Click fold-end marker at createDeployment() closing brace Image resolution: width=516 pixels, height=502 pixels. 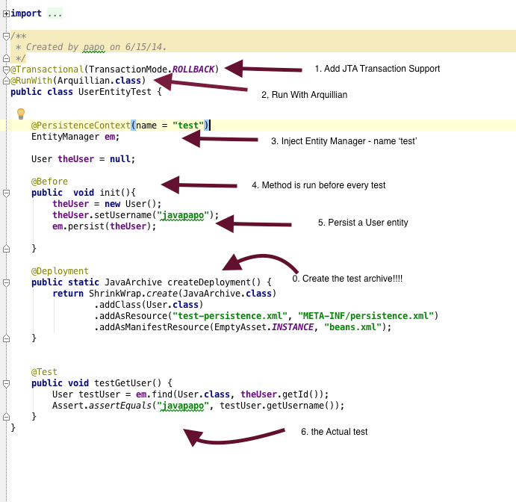6,338
